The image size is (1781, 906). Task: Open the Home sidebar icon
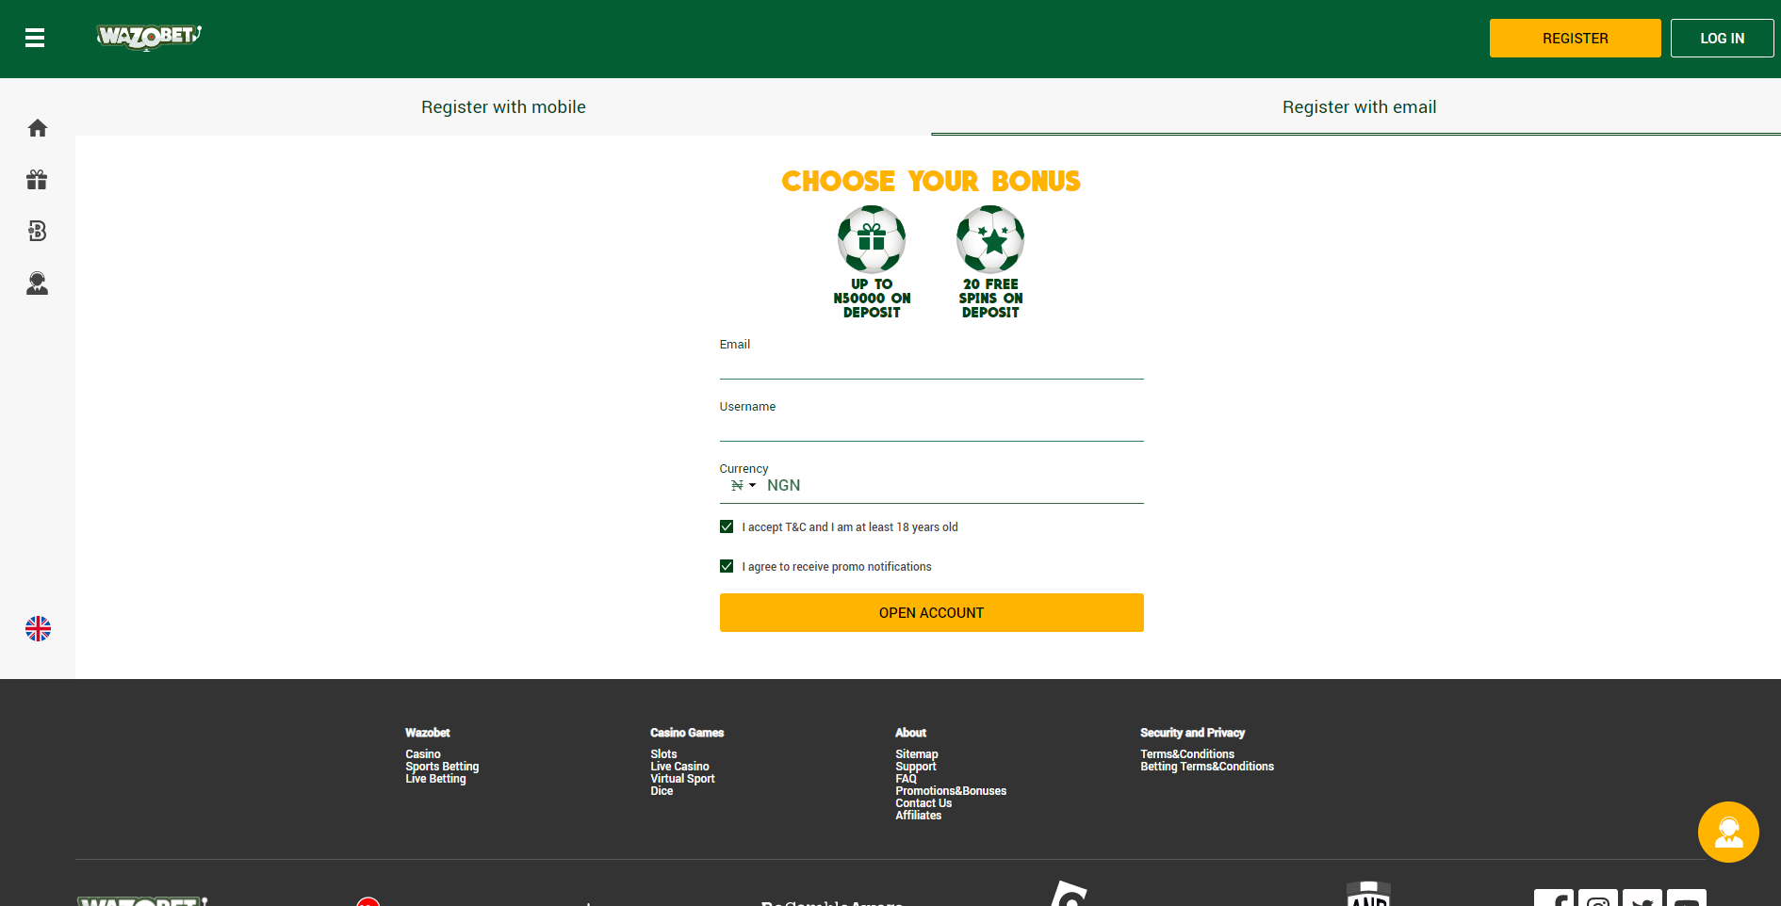(x=38, y=128)
